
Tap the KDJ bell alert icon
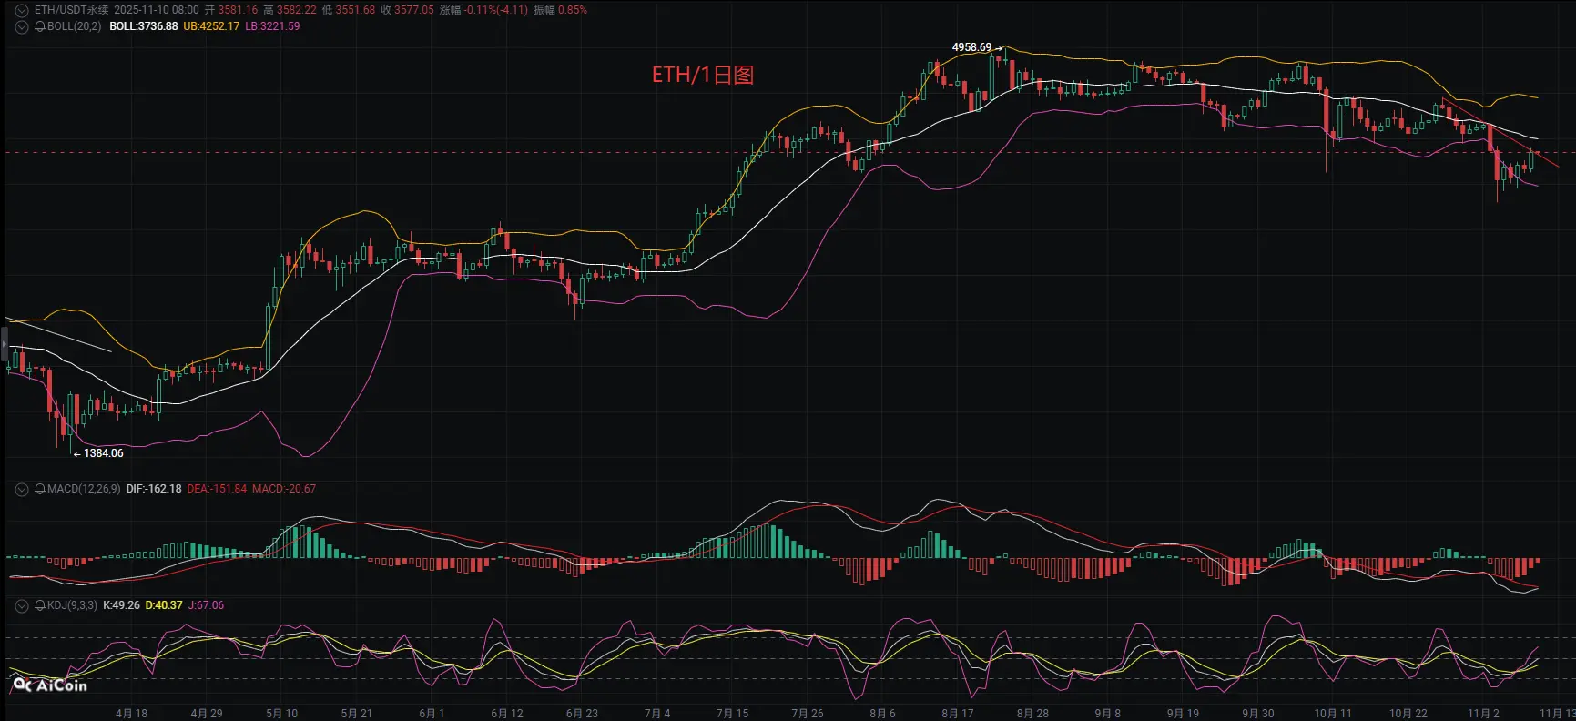tap(40, 605)
